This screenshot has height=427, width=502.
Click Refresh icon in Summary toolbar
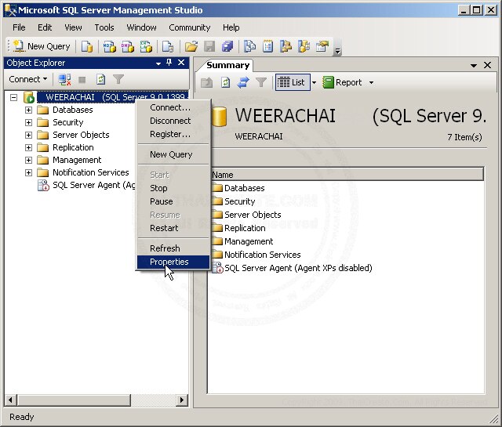coord(225,82)
